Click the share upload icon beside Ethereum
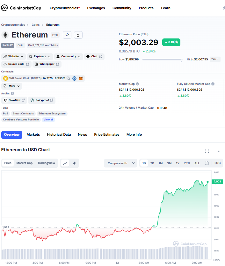Viewport: 225px width, 266px height. (x=78, y=35)
